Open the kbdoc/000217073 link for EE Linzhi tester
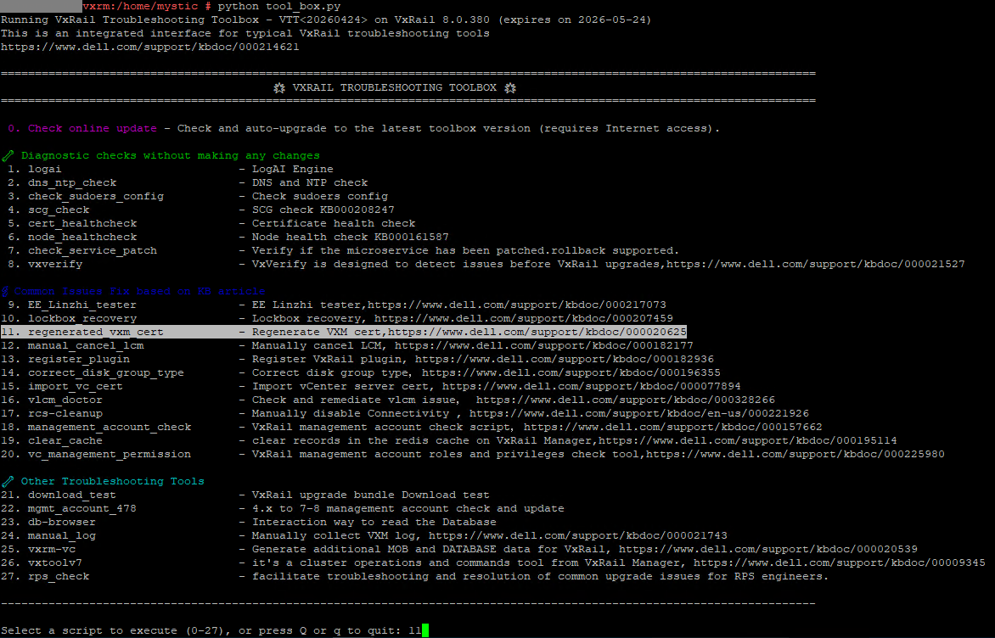Viewport: 995px width, 638px height. pos(516,305)
